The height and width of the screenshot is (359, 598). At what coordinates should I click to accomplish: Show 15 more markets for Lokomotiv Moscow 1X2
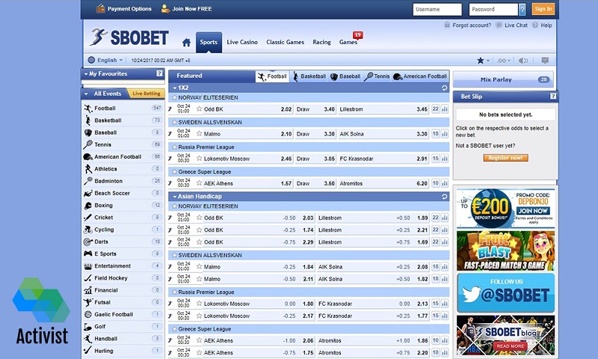click(x=436, y=159)
